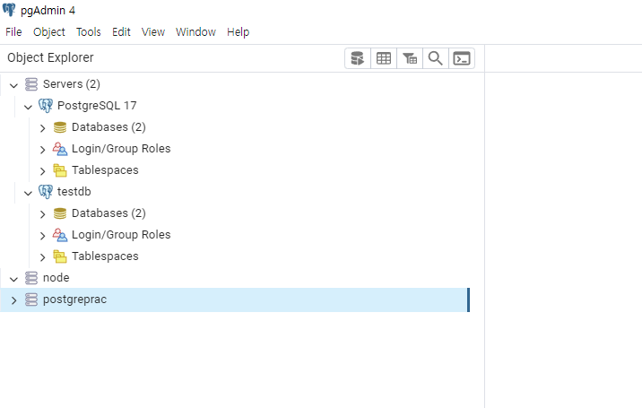Click Tablespaces folder icon under testdb
The image size is (642, 408).
(x=60, y=256)
